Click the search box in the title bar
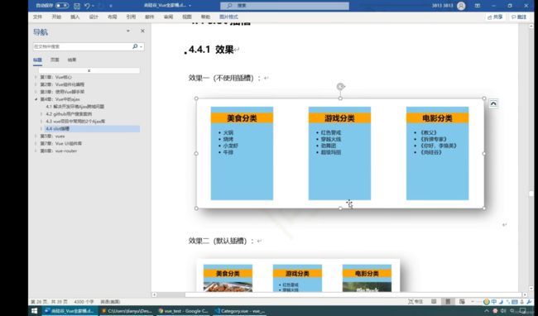 point(285,6)
